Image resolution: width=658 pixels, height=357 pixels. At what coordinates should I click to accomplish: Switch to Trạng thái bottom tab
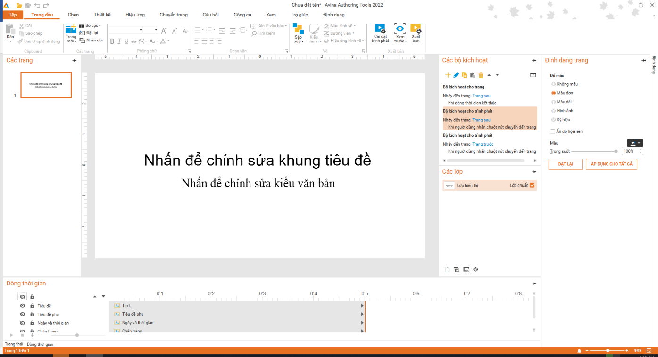pyautogui.click(x=14, y=344)
